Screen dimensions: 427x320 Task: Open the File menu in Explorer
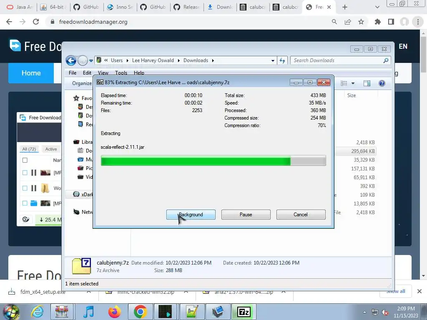click(73, 72)
